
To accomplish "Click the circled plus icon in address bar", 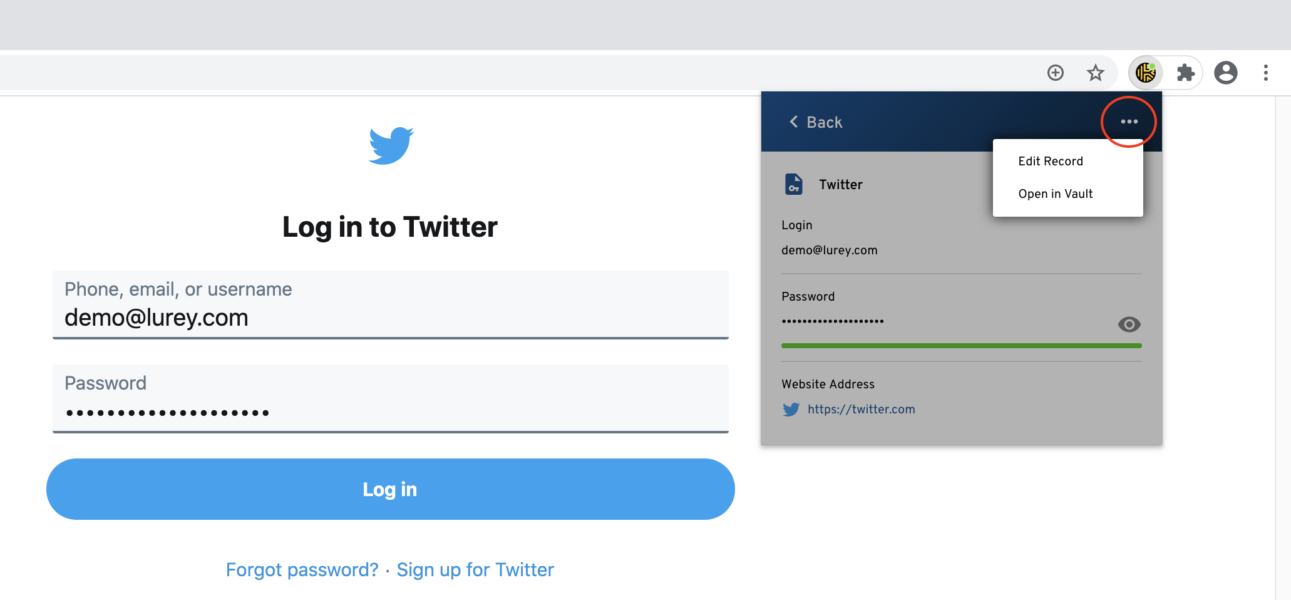I will tap(1056, 73).
